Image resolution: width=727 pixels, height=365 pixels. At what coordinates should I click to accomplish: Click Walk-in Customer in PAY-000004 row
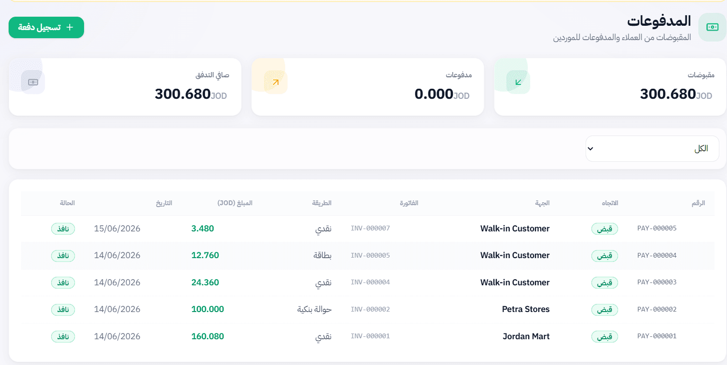515,255
